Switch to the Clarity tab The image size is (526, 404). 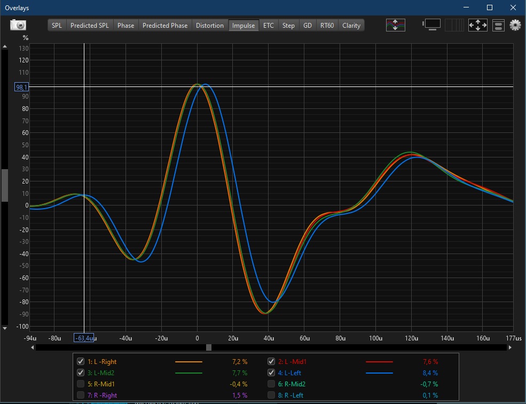coord(351,25)
